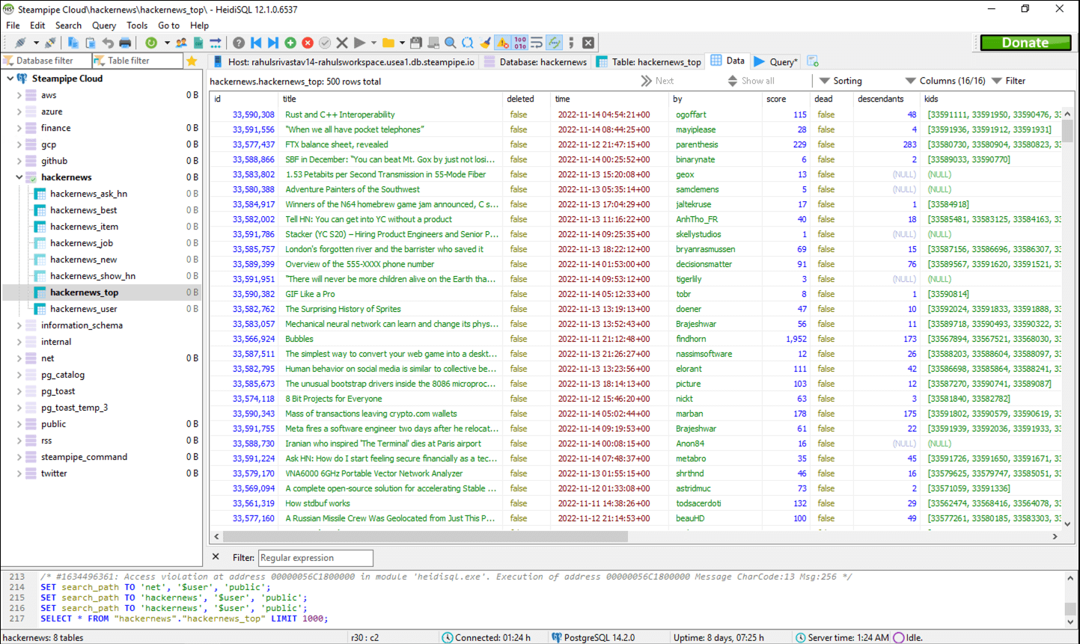1080x644 pixels.
Task: Click the broom clear icon
Action: click(485, 43)
